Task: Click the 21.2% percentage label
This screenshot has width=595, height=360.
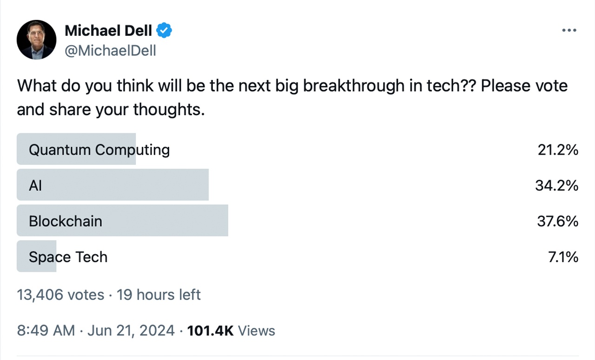Action: tap(557, 150)
